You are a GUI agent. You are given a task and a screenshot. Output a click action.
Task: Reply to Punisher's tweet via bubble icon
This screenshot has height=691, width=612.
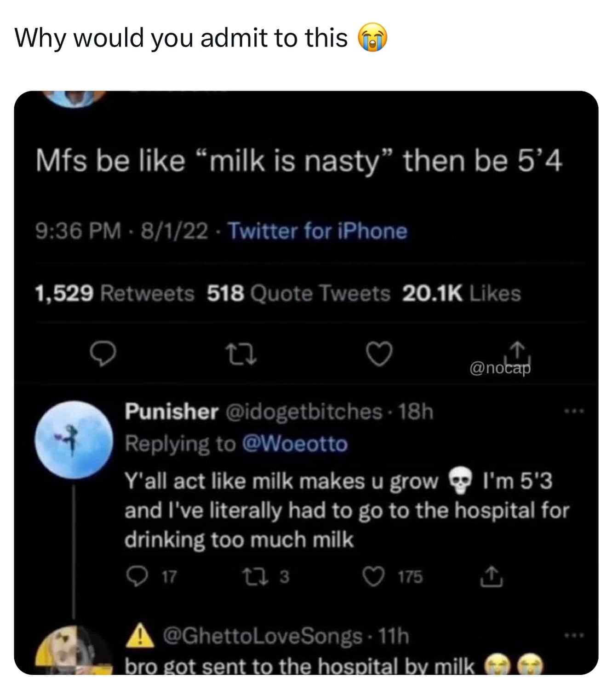[137, 577]
